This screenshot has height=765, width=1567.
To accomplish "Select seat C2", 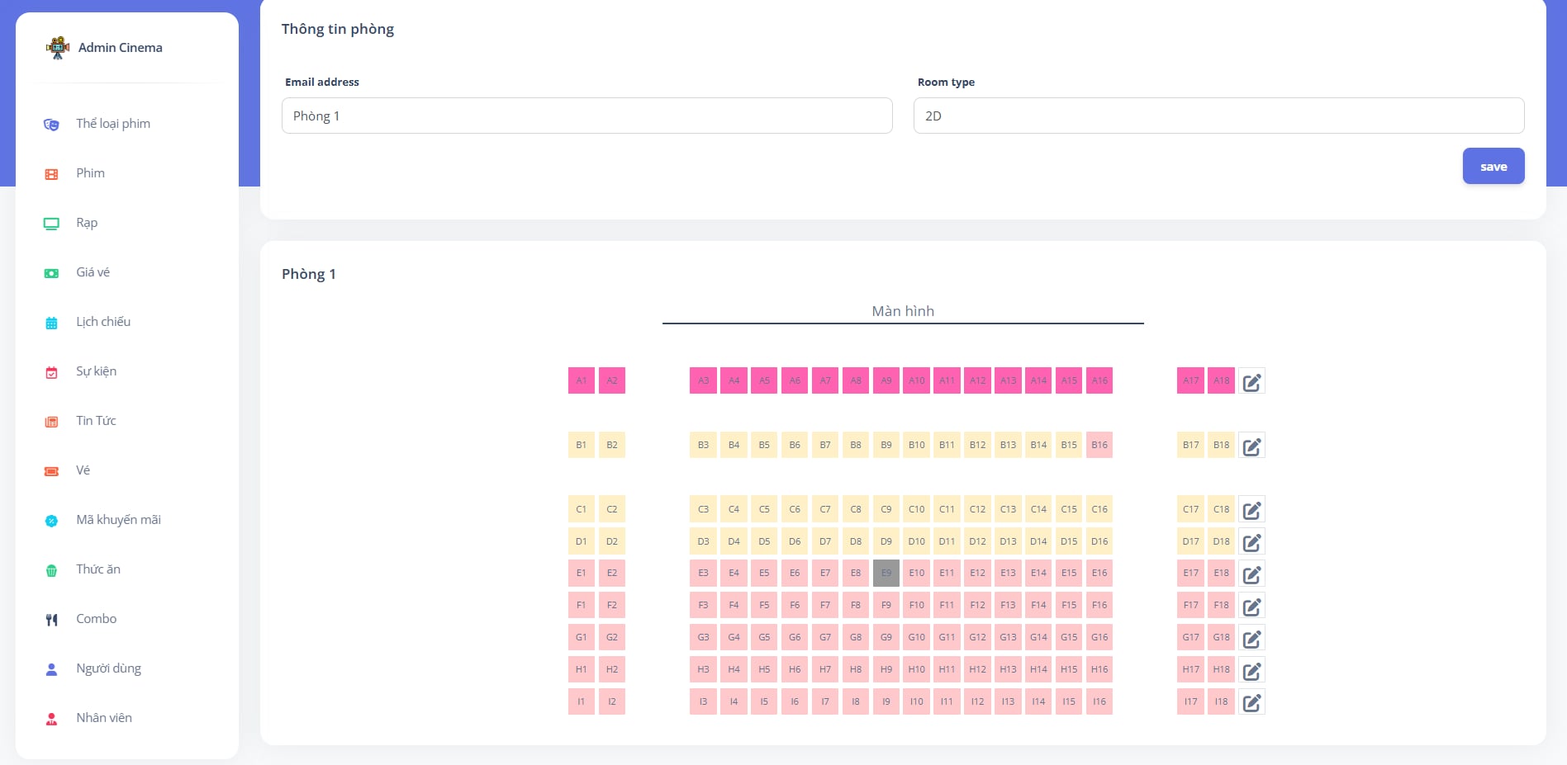I will coord(612,509).
